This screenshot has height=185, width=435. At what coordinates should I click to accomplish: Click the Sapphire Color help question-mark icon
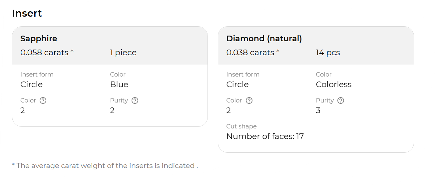tap(43, 100)
